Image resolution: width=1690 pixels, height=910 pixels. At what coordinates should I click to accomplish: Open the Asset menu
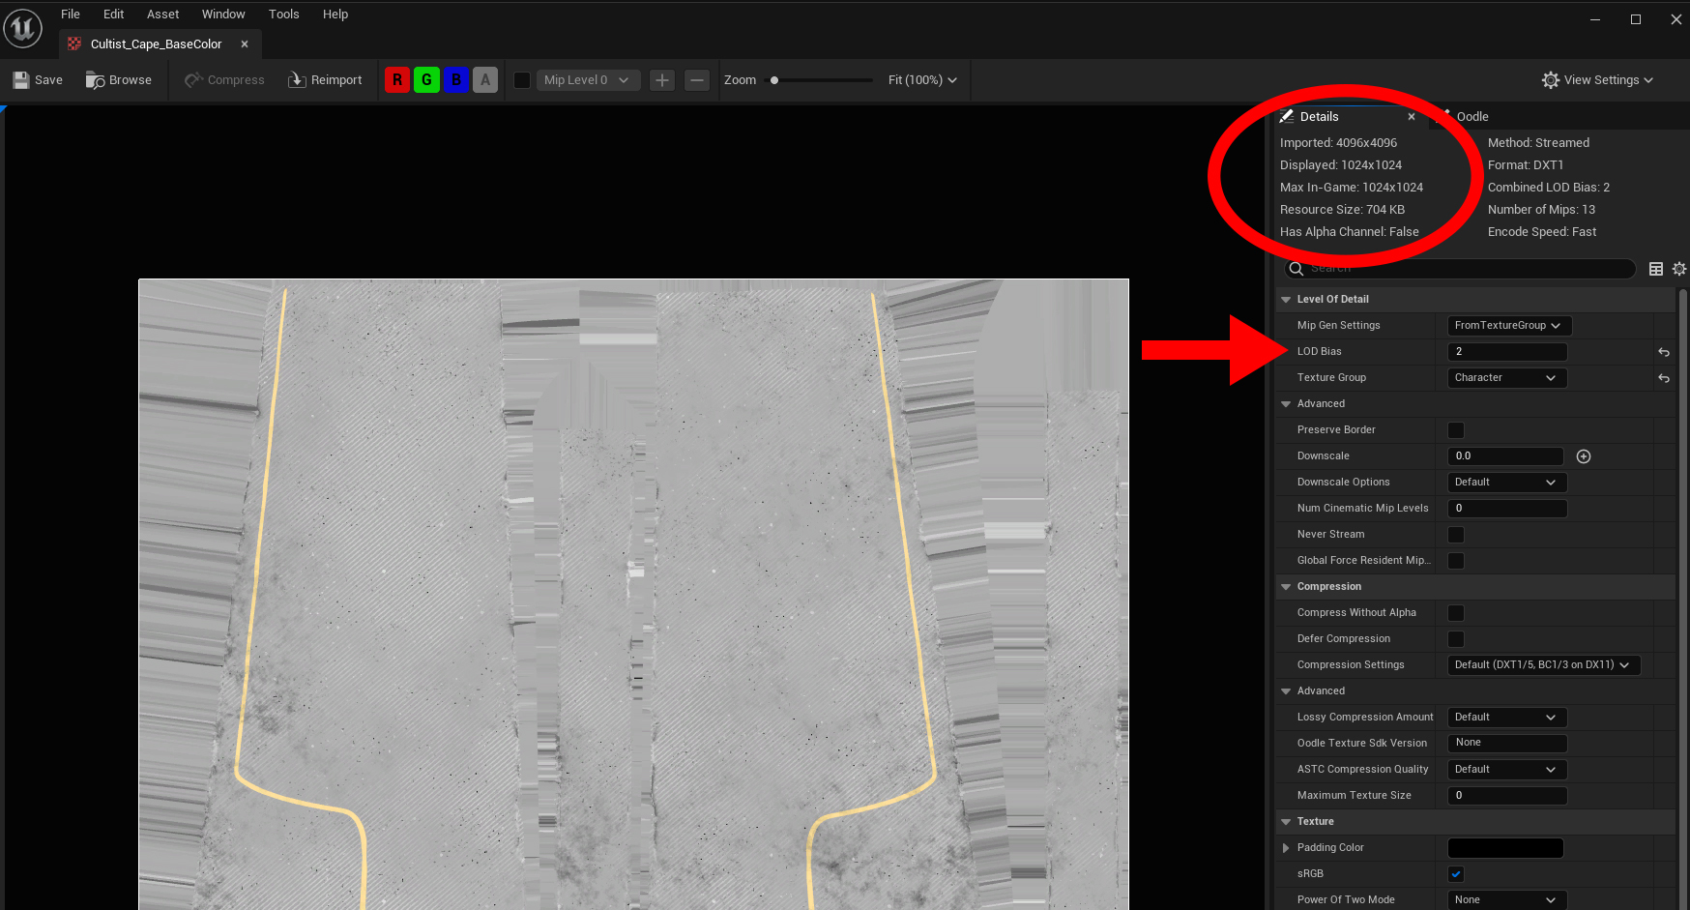[x=163, y=15]
